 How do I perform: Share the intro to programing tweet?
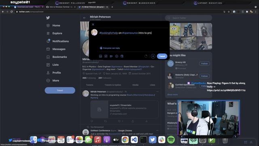pyautogui.click(x=133, y=121)
